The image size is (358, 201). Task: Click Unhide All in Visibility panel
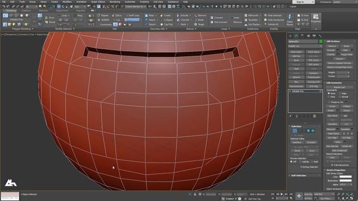(x=271, y=25)
